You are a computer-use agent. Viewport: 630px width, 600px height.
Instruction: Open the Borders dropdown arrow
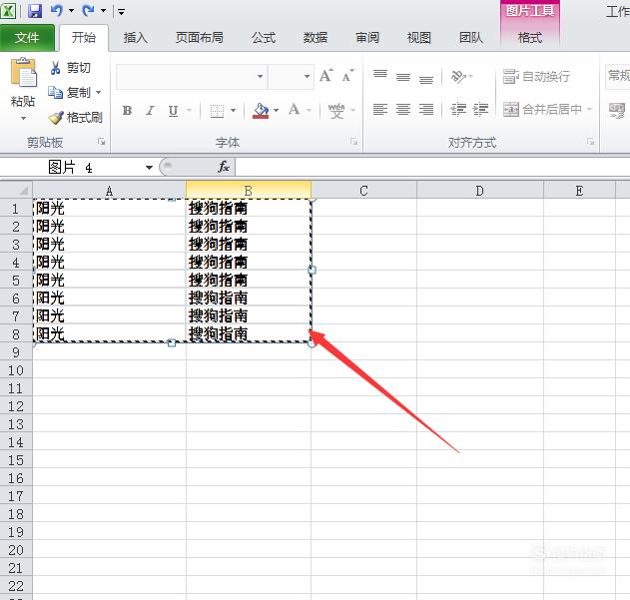tap(233, 110)
